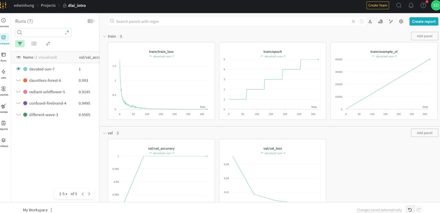
Task: Undo workspace change
Action: [x=410, y=210]
